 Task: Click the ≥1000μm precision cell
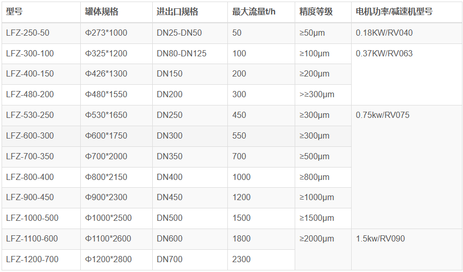pyautogui.click(x=316, y=198)
